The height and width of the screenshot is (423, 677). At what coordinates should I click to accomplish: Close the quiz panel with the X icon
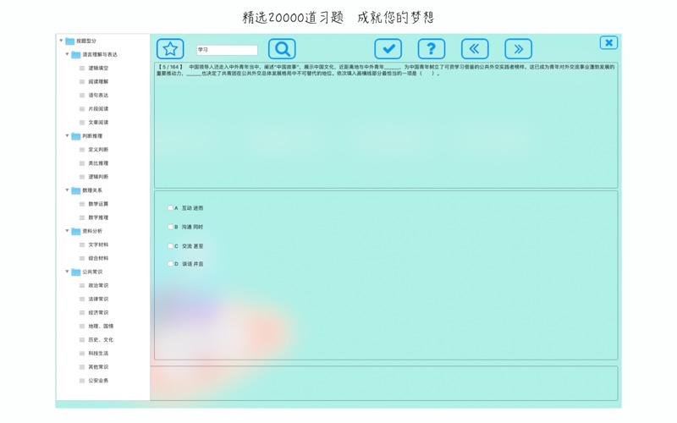click(x=608, y=43)
